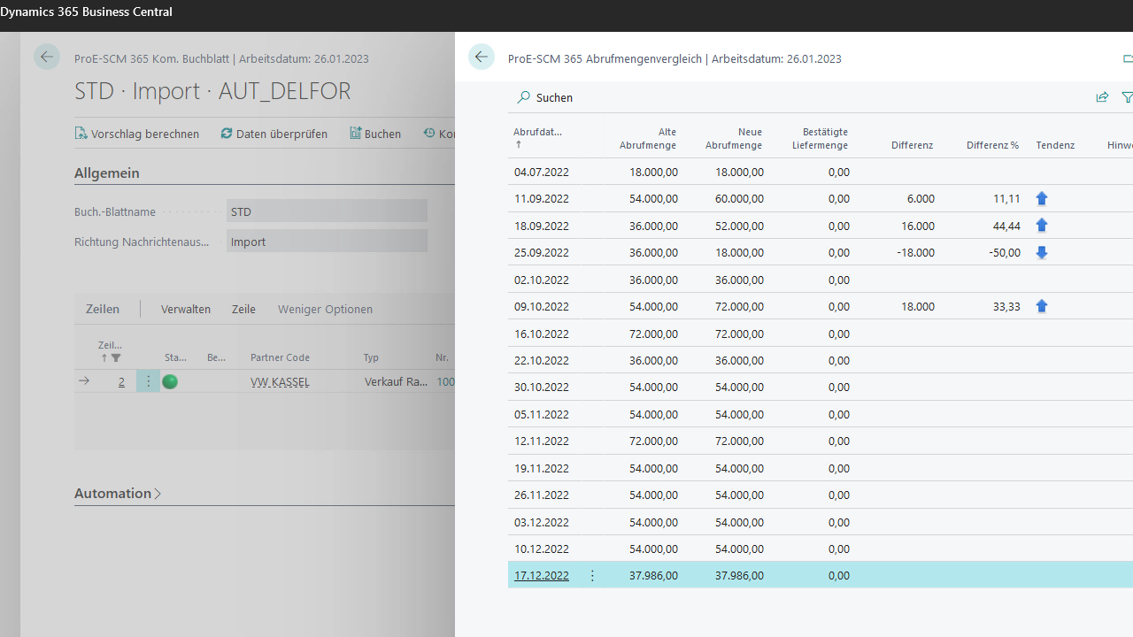Open line number 2 link
Screen dimensions: 1133x637
121,382
